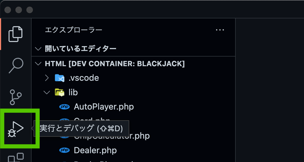Collapse the HTML [DEV CONTAINER: BLACKJACK] tree

coord(38,63)
